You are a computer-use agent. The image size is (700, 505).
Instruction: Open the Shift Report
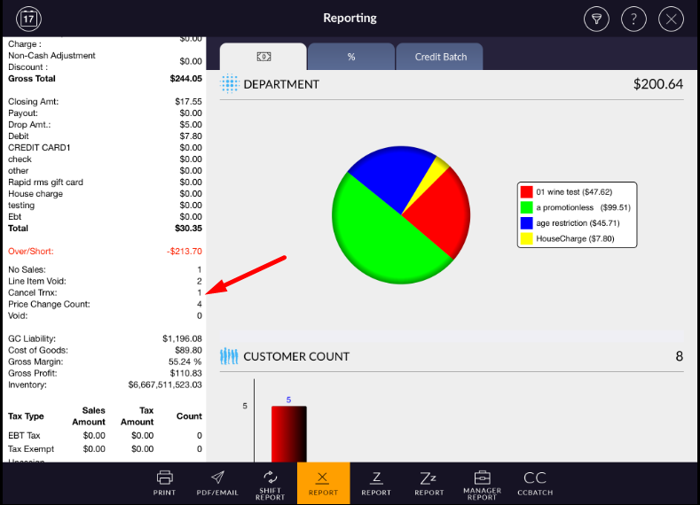(271, 484)
